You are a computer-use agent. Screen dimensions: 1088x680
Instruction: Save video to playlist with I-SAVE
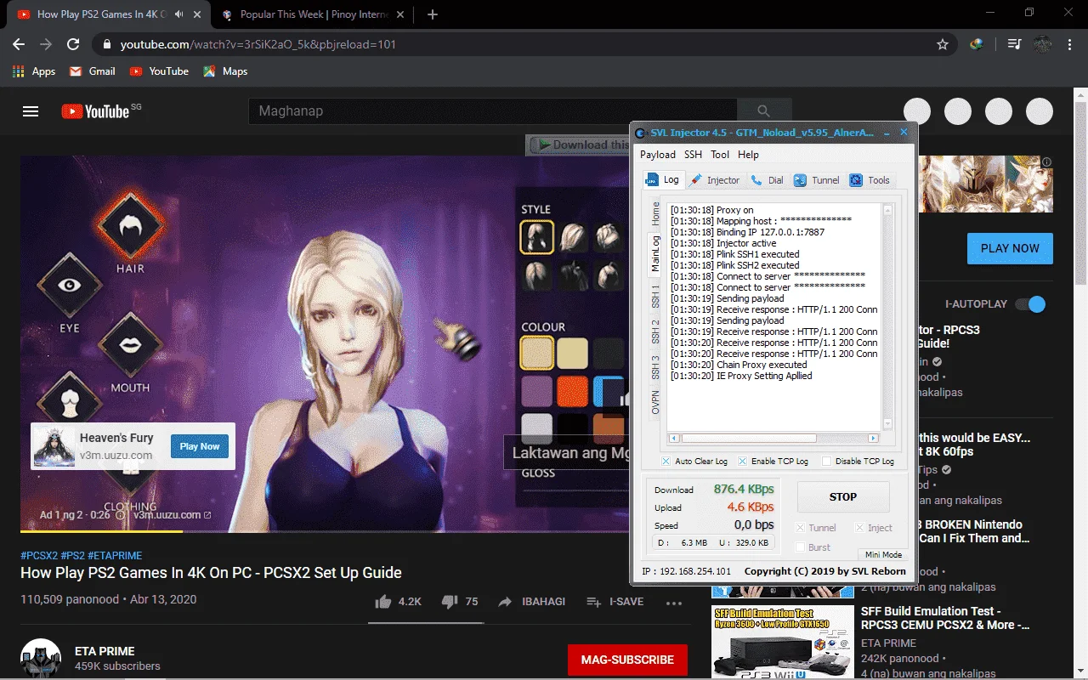click(x=615, y=601)
